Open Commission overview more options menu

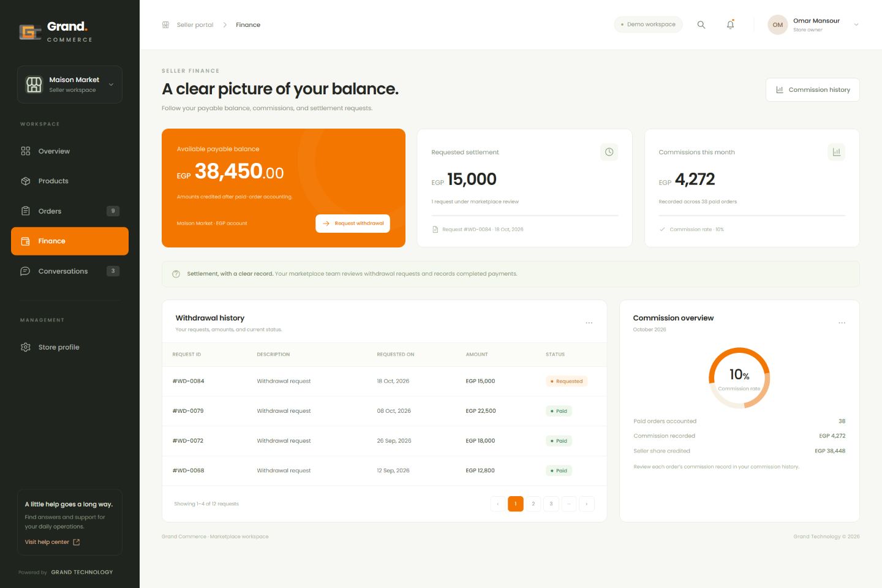[842, 323]
